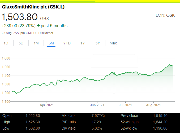
Task: Choose the 6M range tab
Action: (51, 43)
